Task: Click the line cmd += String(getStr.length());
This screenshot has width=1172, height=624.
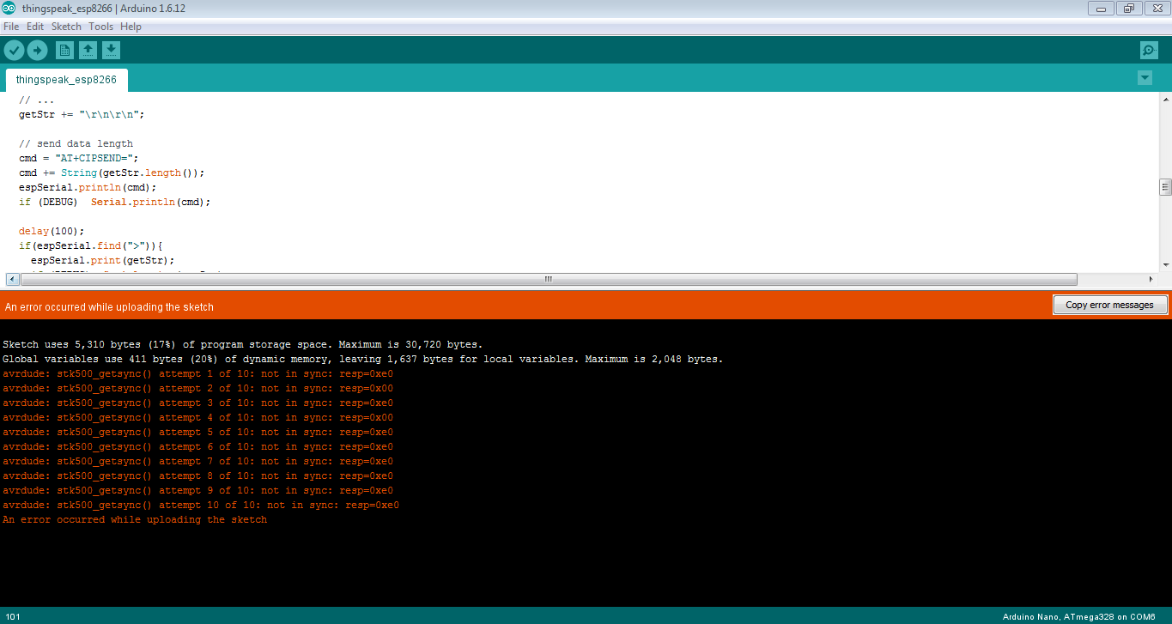Action: coord(112,173)
